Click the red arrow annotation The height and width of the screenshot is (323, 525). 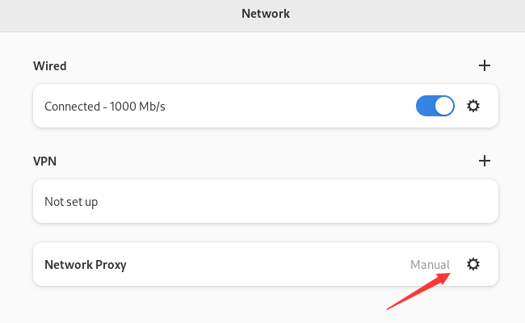click(418, 292)
